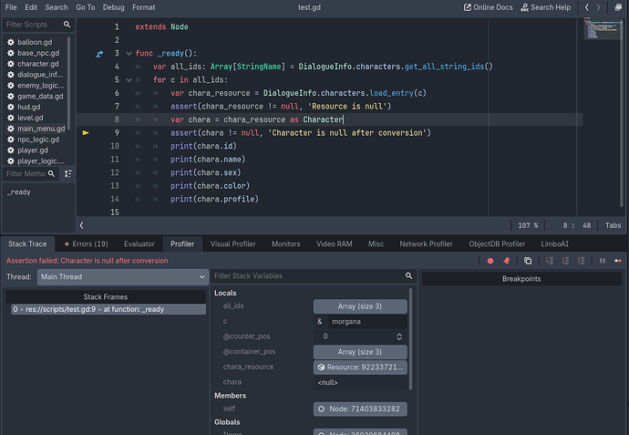Open the self Node value
This screenshot has width=629, height=435.
click(360, 409)
